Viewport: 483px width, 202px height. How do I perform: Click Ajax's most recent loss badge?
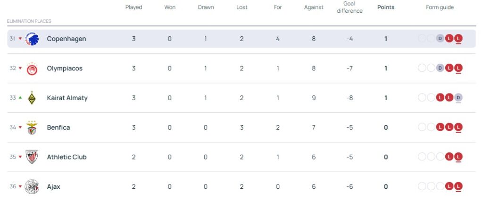coord(458,186)
